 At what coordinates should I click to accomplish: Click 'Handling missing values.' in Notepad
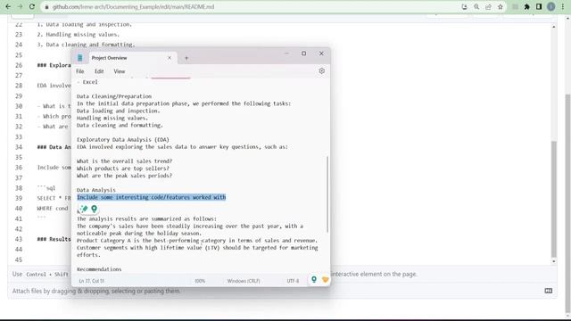[112, 118]
